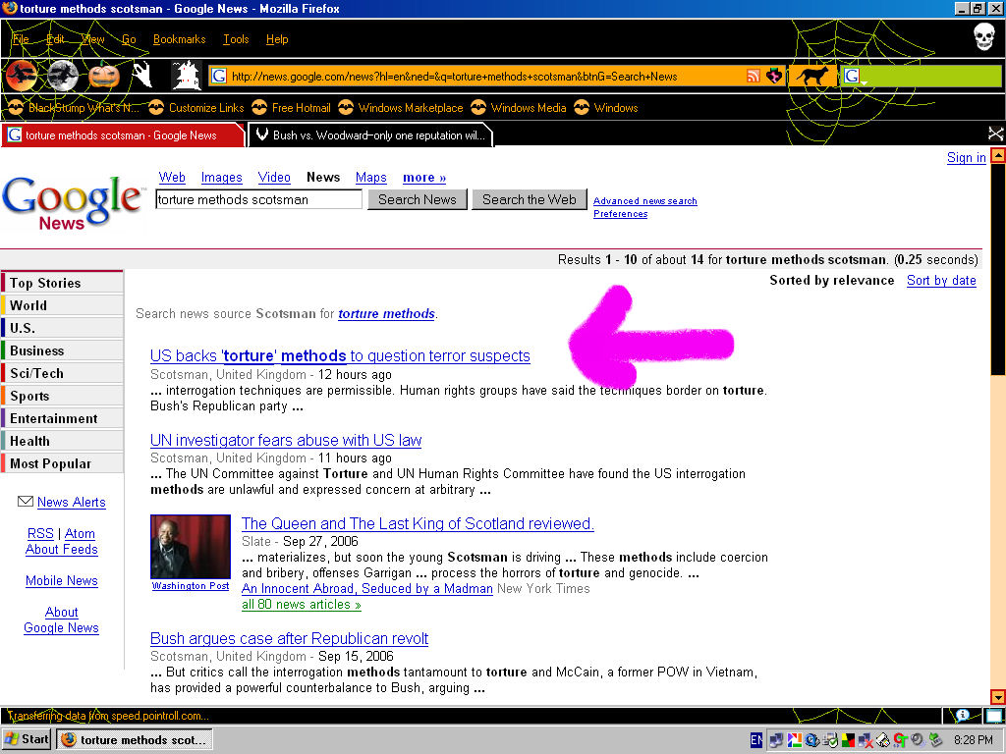This screenshot has height=754, width=1006.
Task: Click the Images search link
Action: 221,178
